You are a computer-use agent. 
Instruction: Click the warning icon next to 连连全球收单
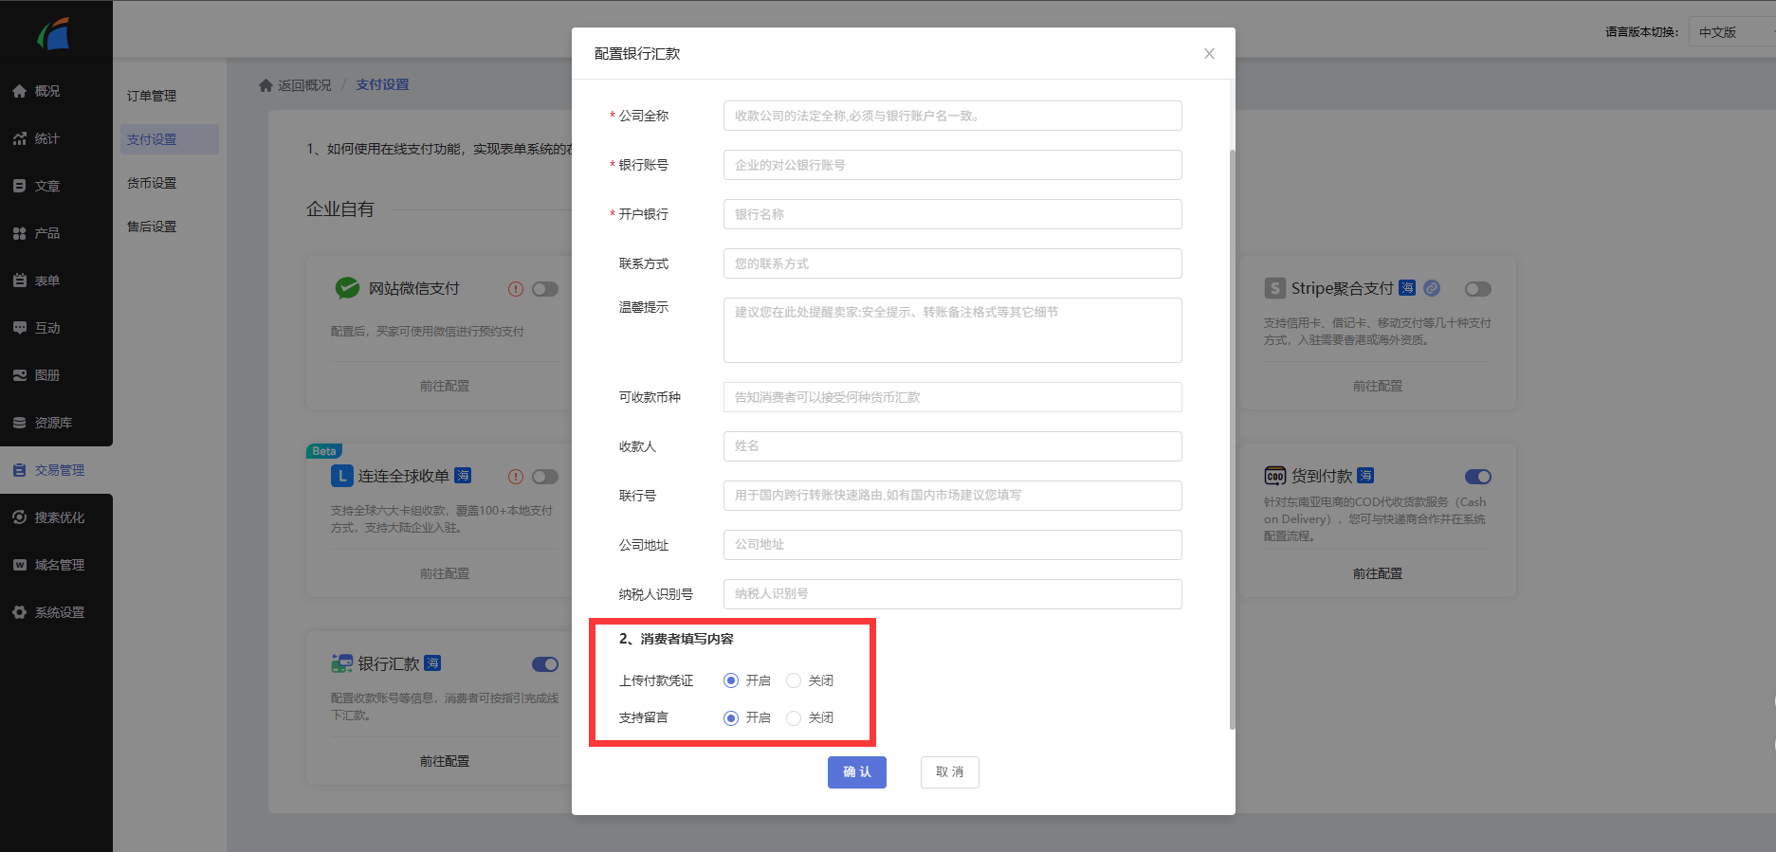(516, 477)
